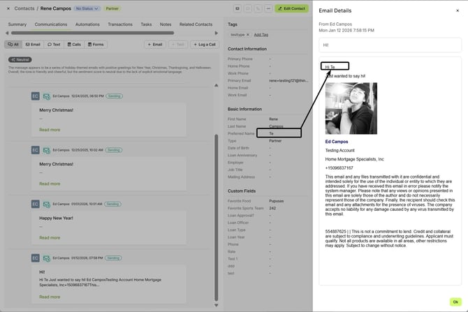The image size is (468, 312).
Task: Switch to the Transactions tab
Action: click(120, 24)
